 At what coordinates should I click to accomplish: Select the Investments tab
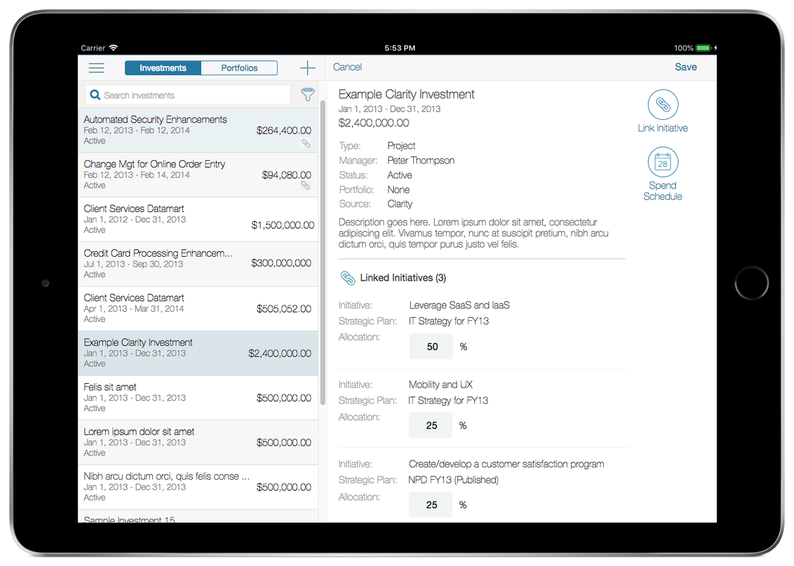coord(163,68)
